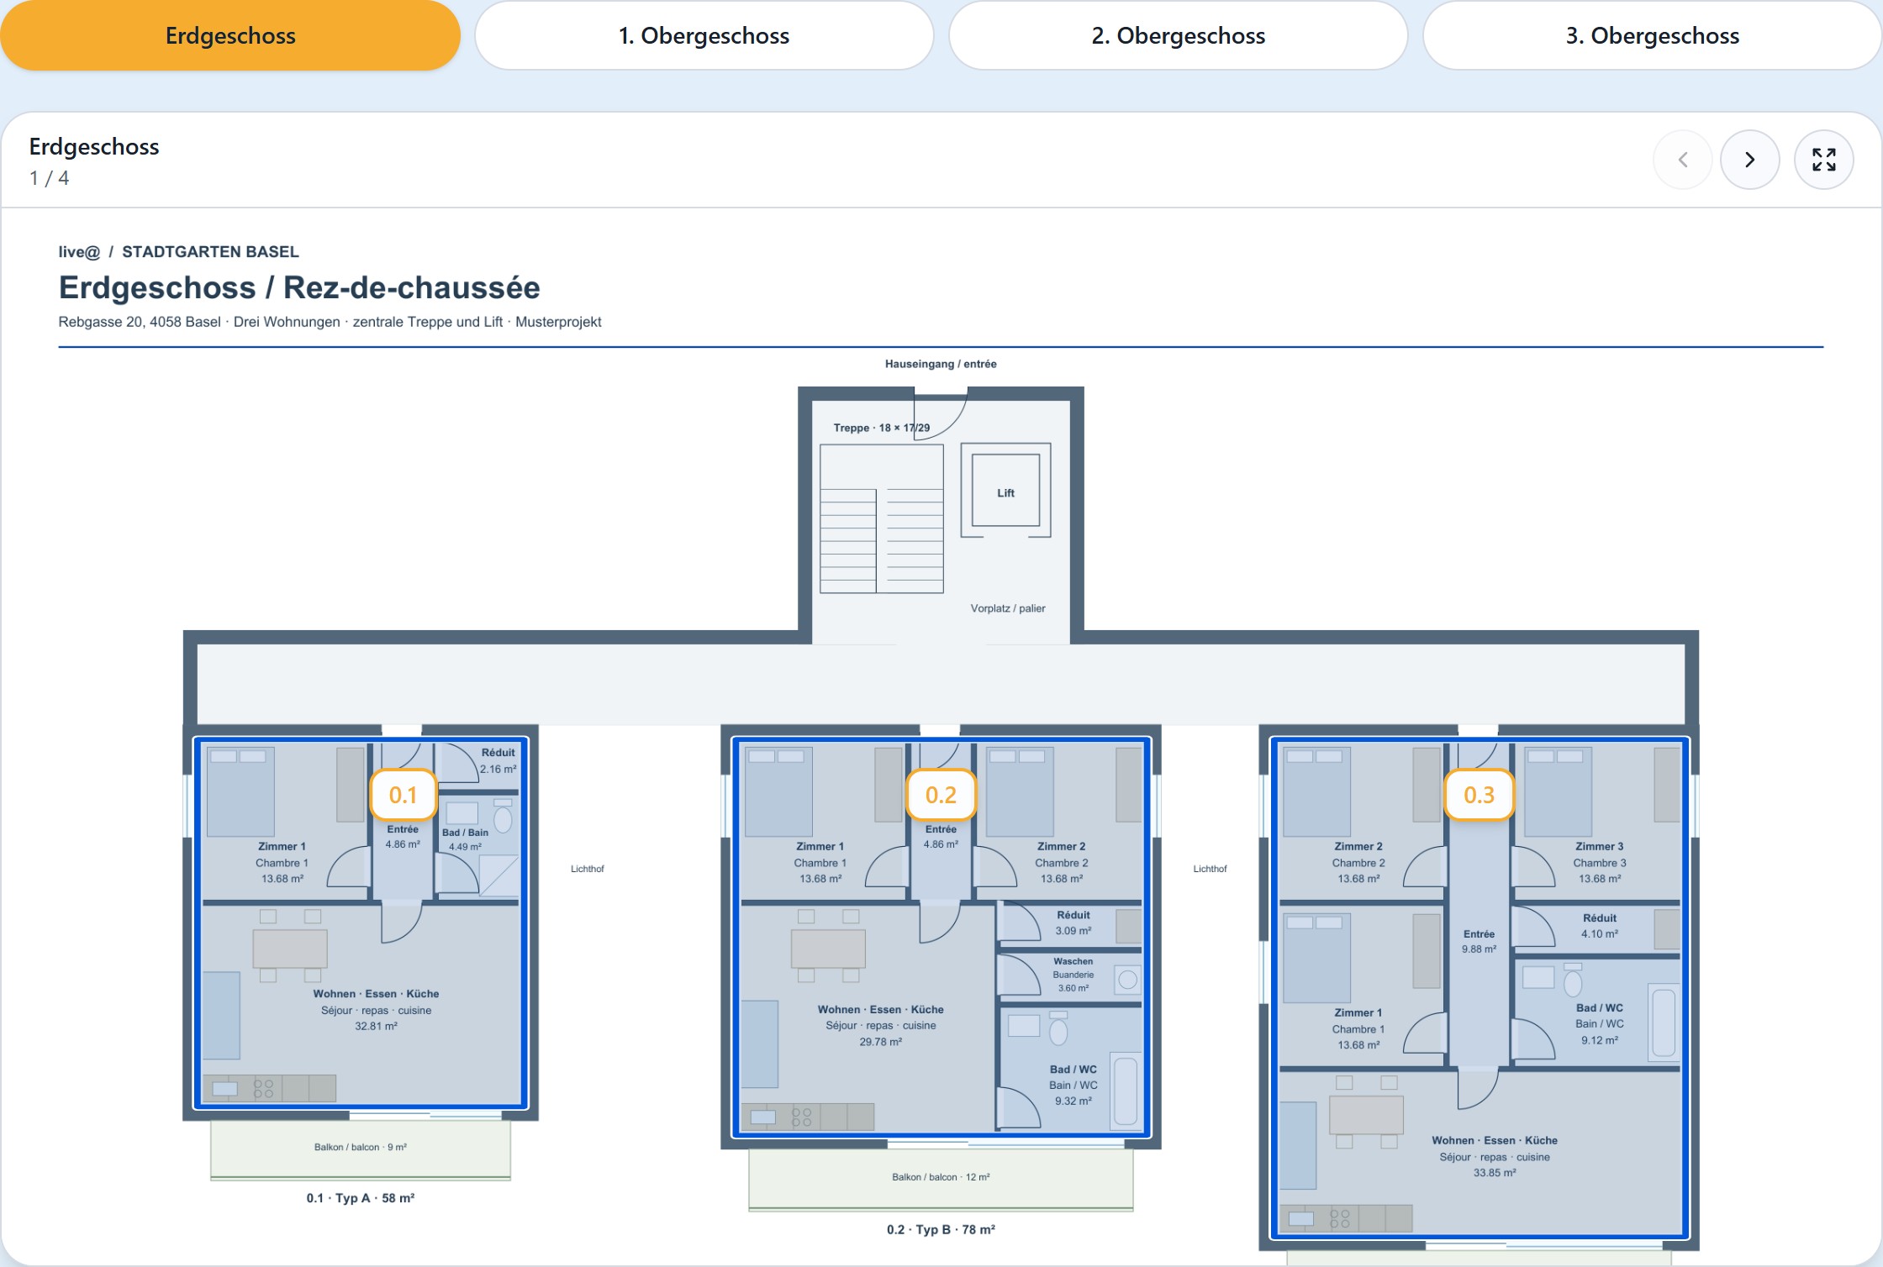Click the 'STADTGARTEN BASEL' project name

pyautogui.click(x=210, y=252)
